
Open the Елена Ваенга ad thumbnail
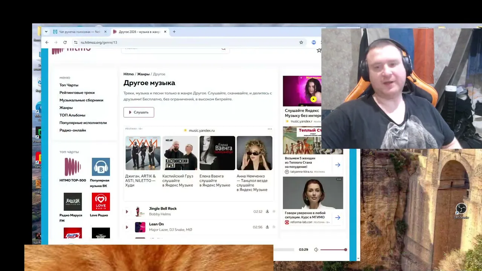tap(217, 153)
